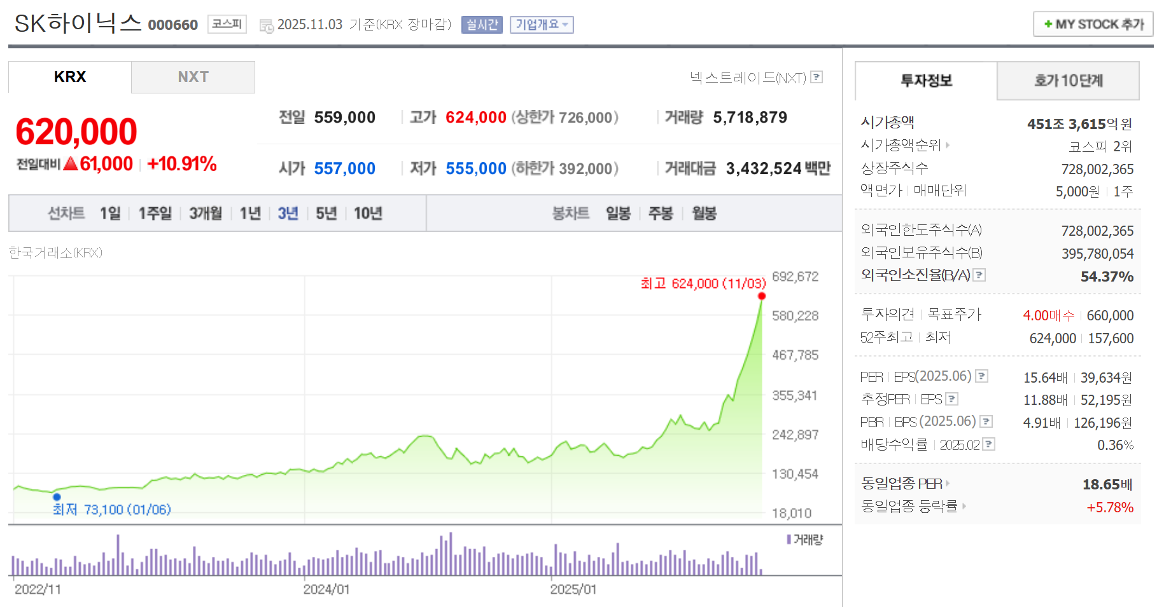Switch to the NXT tab

click(193, 77)
